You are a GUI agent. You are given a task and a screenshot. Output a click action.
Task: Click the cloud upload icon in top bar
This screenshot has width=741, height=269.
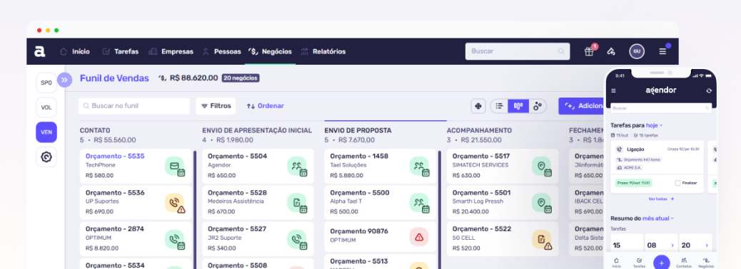tap(611, 51)
